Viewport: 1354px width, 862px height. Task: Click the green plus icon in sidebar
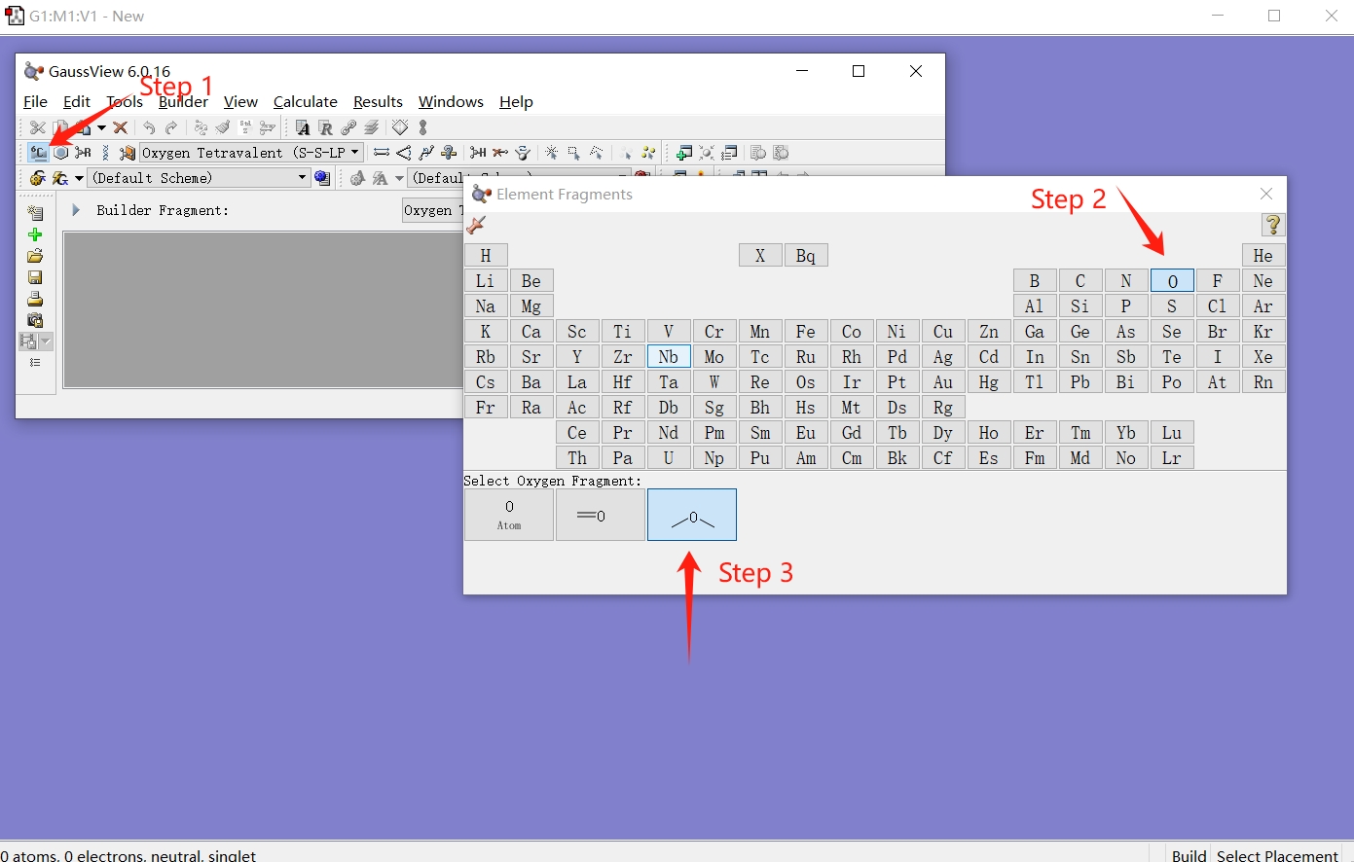pos(35,234)
